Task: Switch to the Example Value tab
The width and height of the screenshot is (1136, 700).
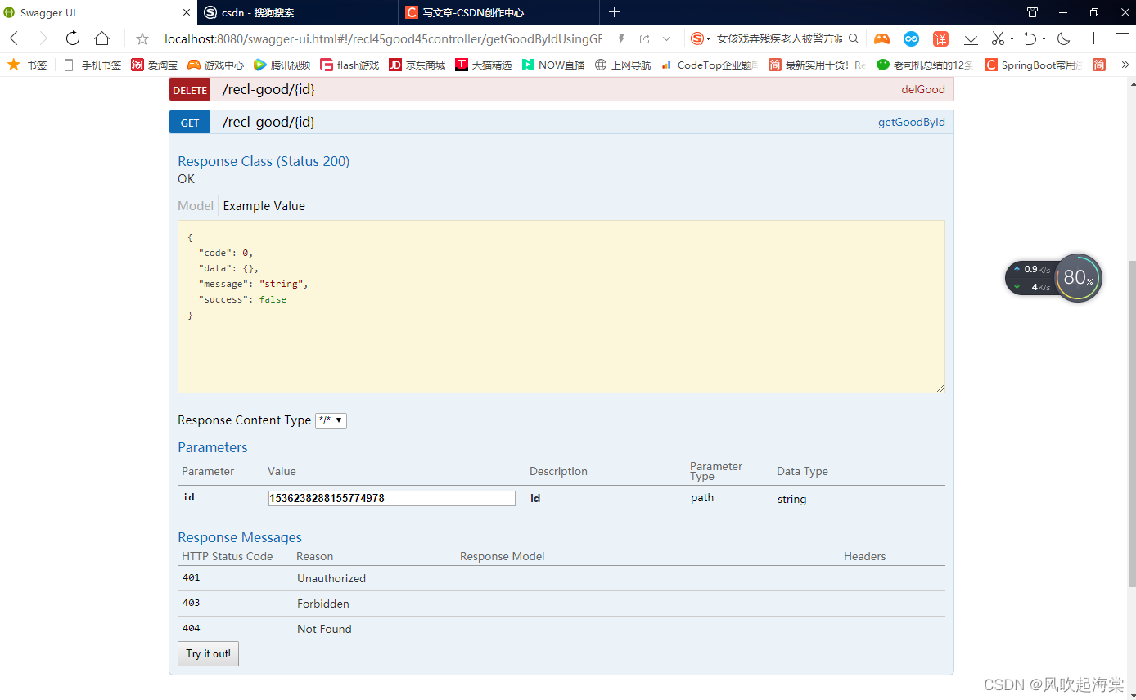Action: click(x=264, y=205)
